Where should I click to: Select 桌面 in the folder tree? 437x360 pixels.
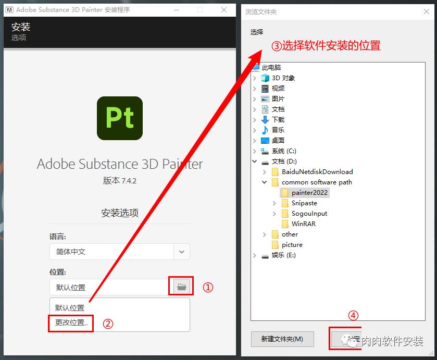[x=278, y=141]
